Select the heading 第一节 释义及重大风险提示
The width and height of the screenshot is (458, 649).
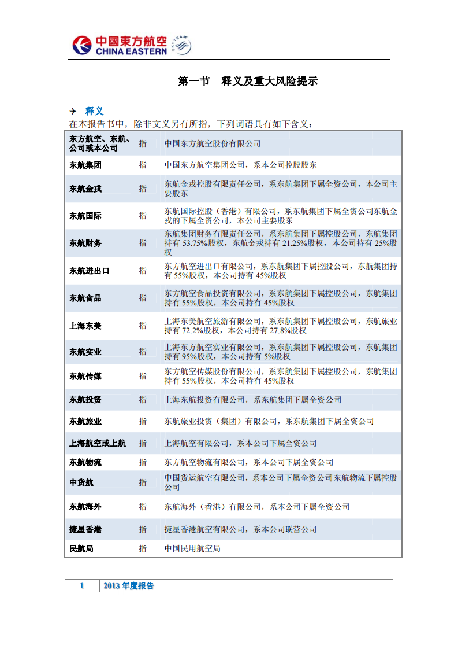tap(248, 81)
